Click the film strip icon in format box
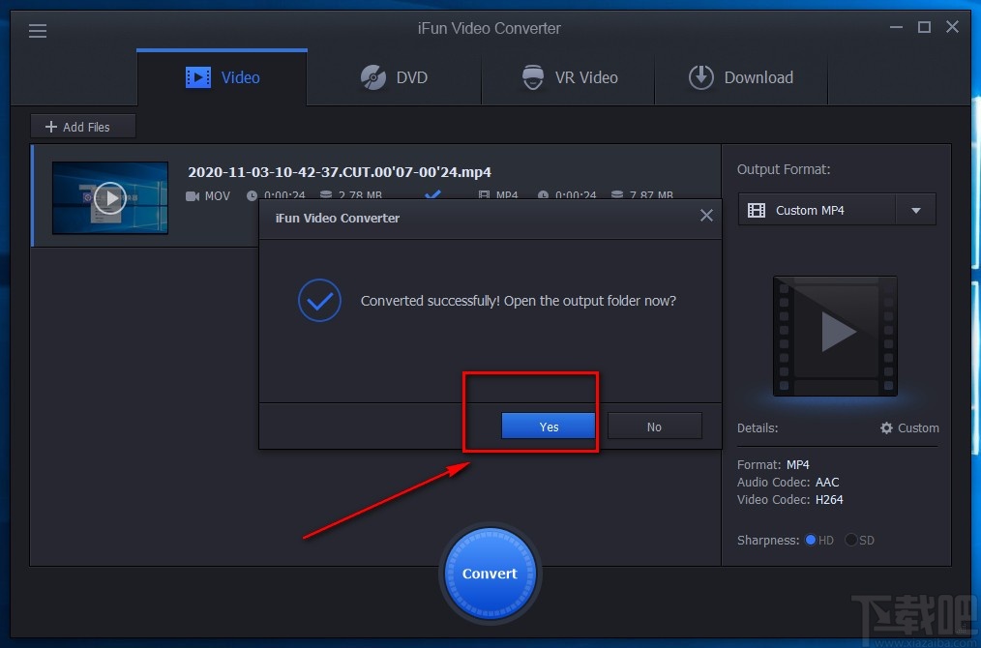 tap(757, 210)
